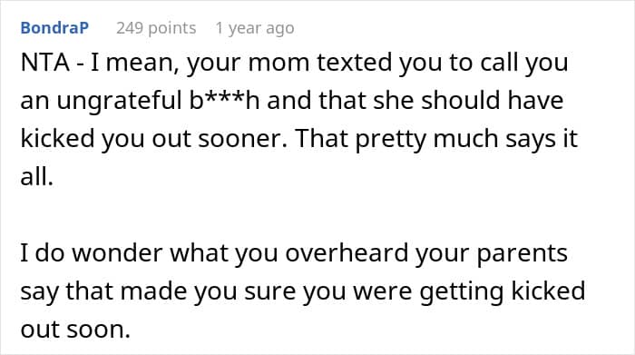
Task: Click the words 'I mean,' after NTA
Action: click(x=135, y=64)
